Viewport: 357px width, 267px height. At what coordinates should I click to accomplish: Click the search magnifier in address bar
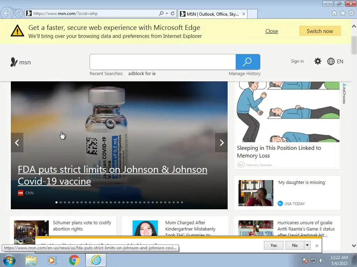click(x=161, y=14)
